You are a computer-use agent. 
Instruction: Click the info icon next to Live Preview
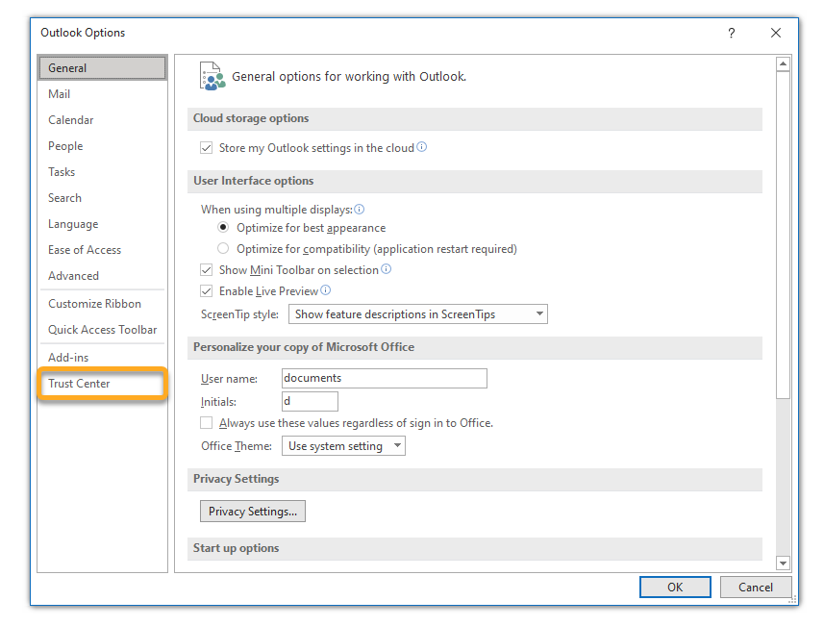pos(325,290)
